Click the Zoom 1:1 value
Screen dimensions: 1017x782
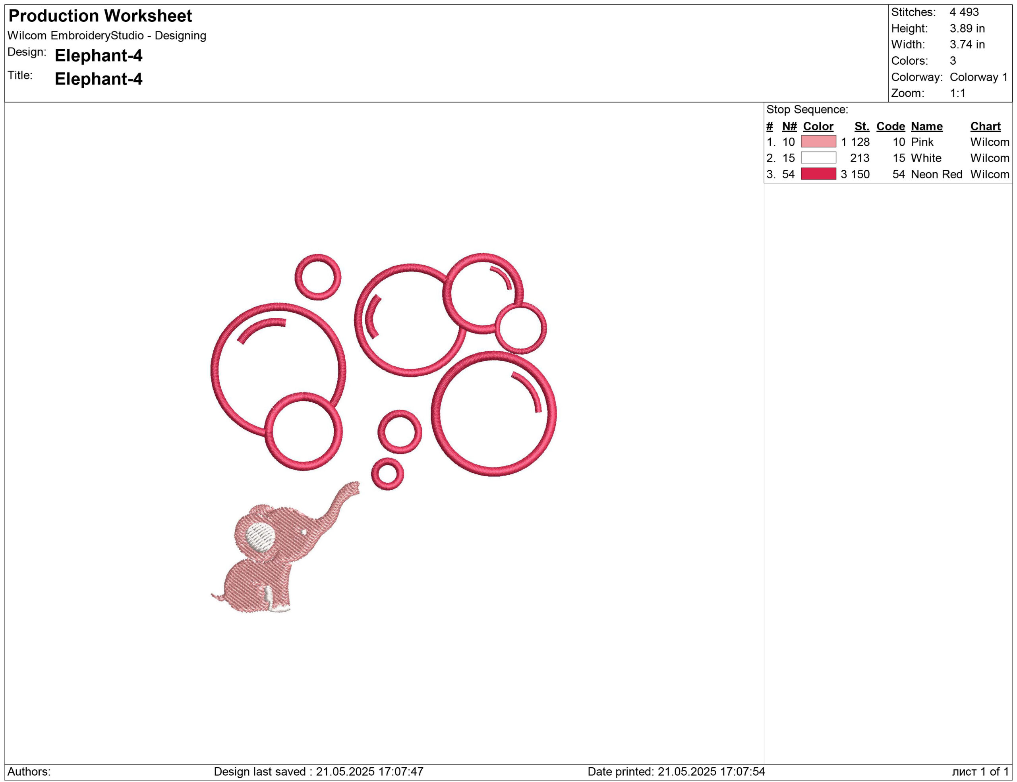[x=957, y=93]
